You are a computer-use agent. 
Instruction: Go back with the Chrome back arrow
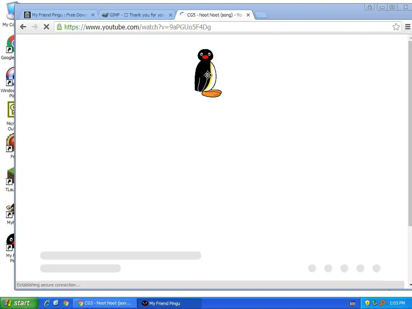[x=23, y=27]
